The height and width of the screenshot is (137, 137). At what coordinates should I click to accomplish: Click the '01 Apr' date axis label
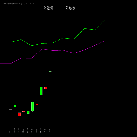tap(23, 130)
